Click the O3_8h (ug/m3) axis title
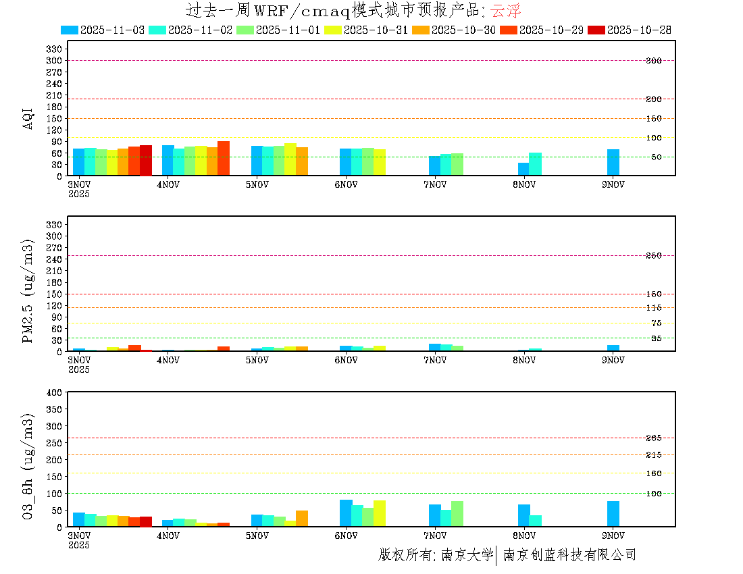Image resolution: width=743 pixels, height=574 pixels. [28, 465]
